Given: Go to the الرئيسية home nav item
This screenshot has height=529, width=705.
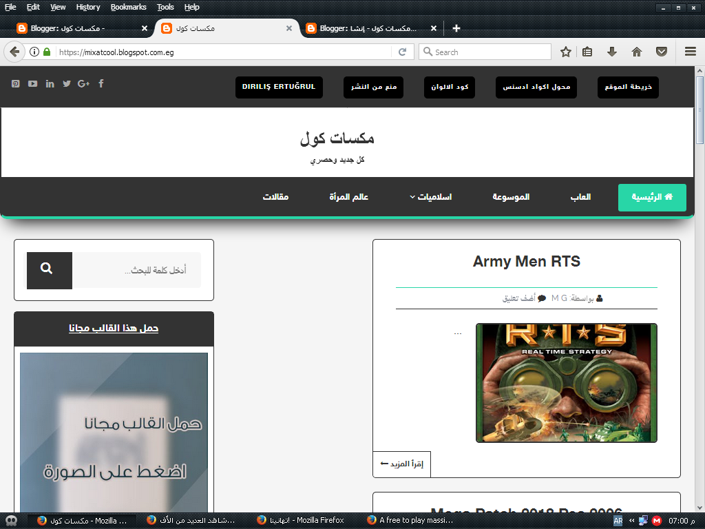Looking at the screenshot, I should pos(653,197).
